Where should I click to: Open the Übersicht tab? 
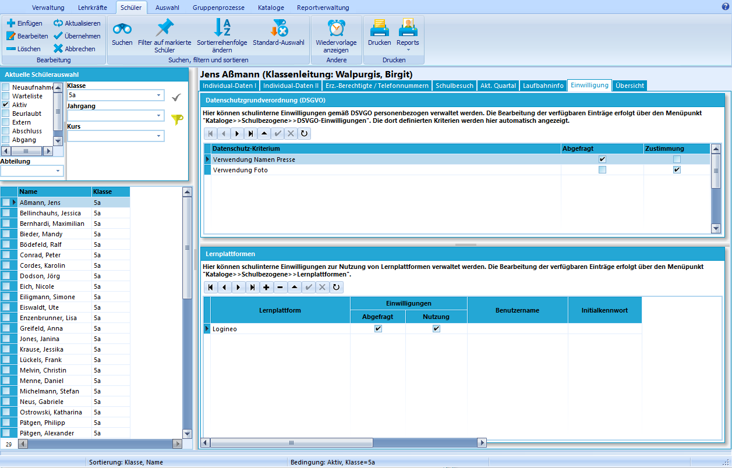coord(630,86)
